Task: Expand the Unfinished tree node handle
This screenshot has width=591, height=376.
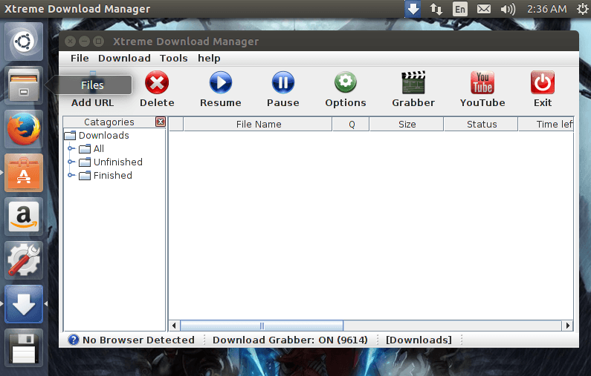Action: (71, 162)
